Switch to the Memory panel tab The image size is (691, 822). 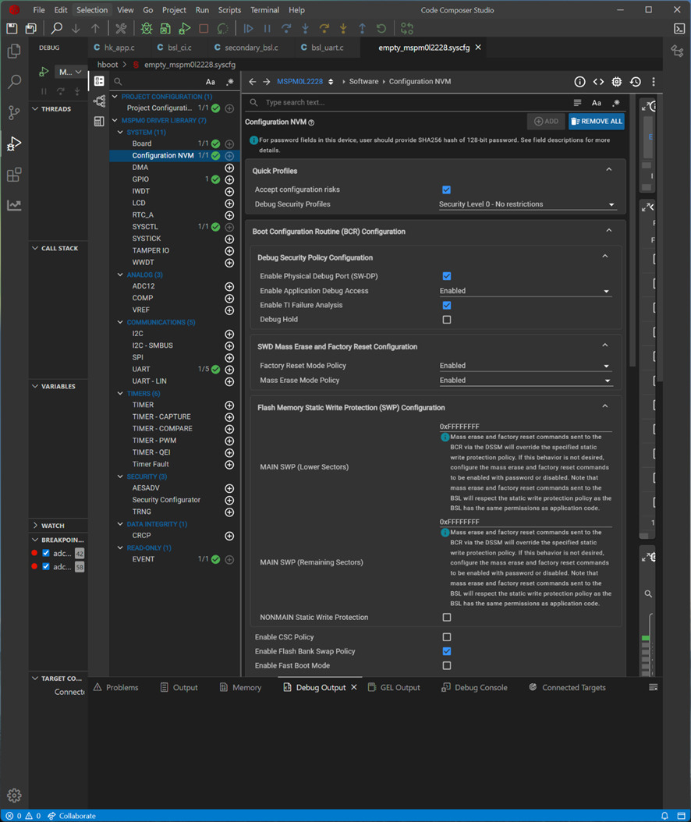click(240, 688)
